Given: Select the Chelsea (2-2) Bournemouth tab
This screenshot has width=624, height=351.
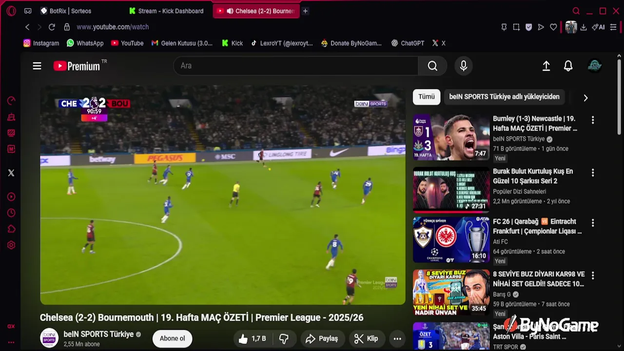Looking at the screenshot, I should coord(256,11).
